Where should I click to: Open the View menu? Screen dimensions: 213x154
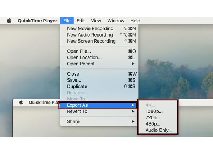[x=96, y=21]
